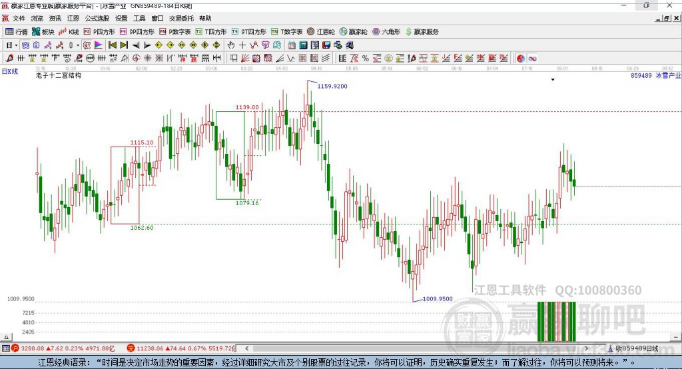This screenshot has height=369, width=682.
Task: Switch to K线 candlestick chart
Action: pos(69,32)
